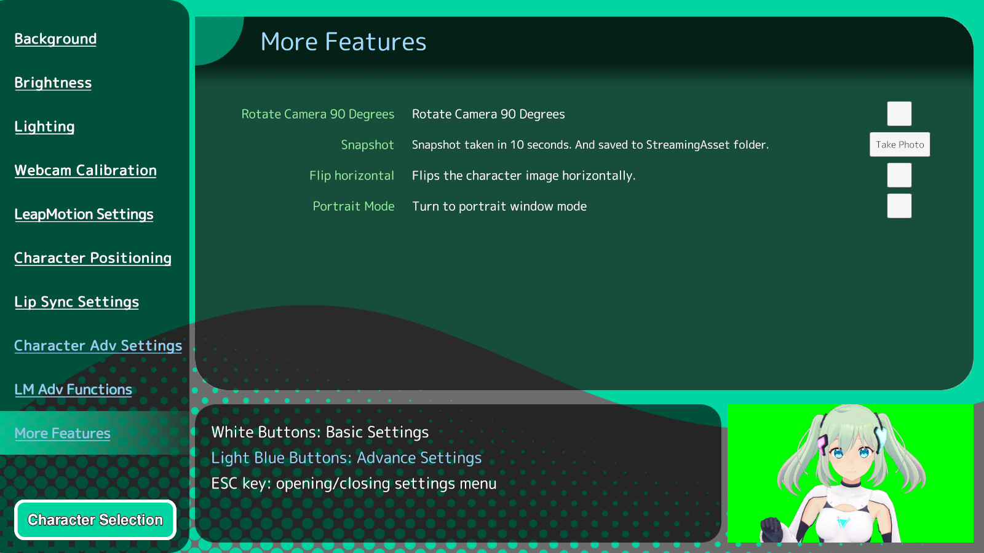Select LeapMotion Settings
The image size is (984, 553).
84,214
